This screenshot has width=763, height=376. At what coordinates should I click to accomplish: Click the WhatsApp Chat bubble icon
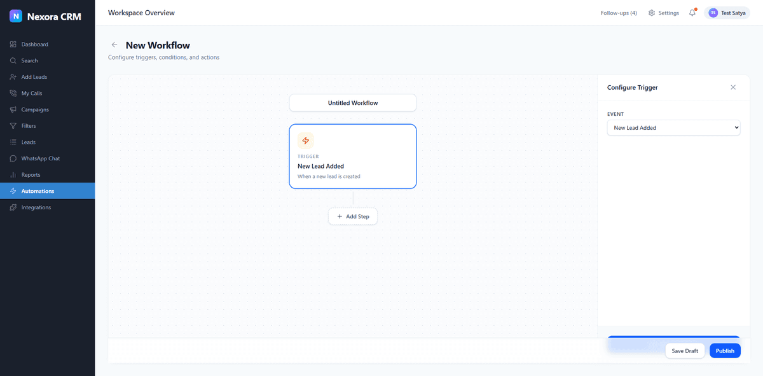(13, 158)
